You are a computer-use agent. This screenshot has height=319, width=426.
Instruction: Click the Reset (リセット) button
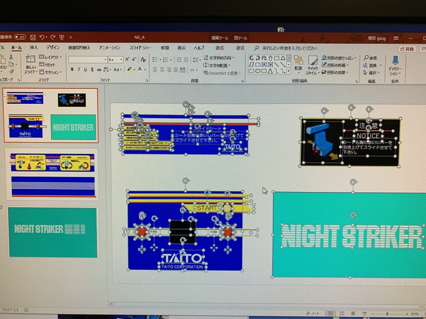[x=47, y=64]
